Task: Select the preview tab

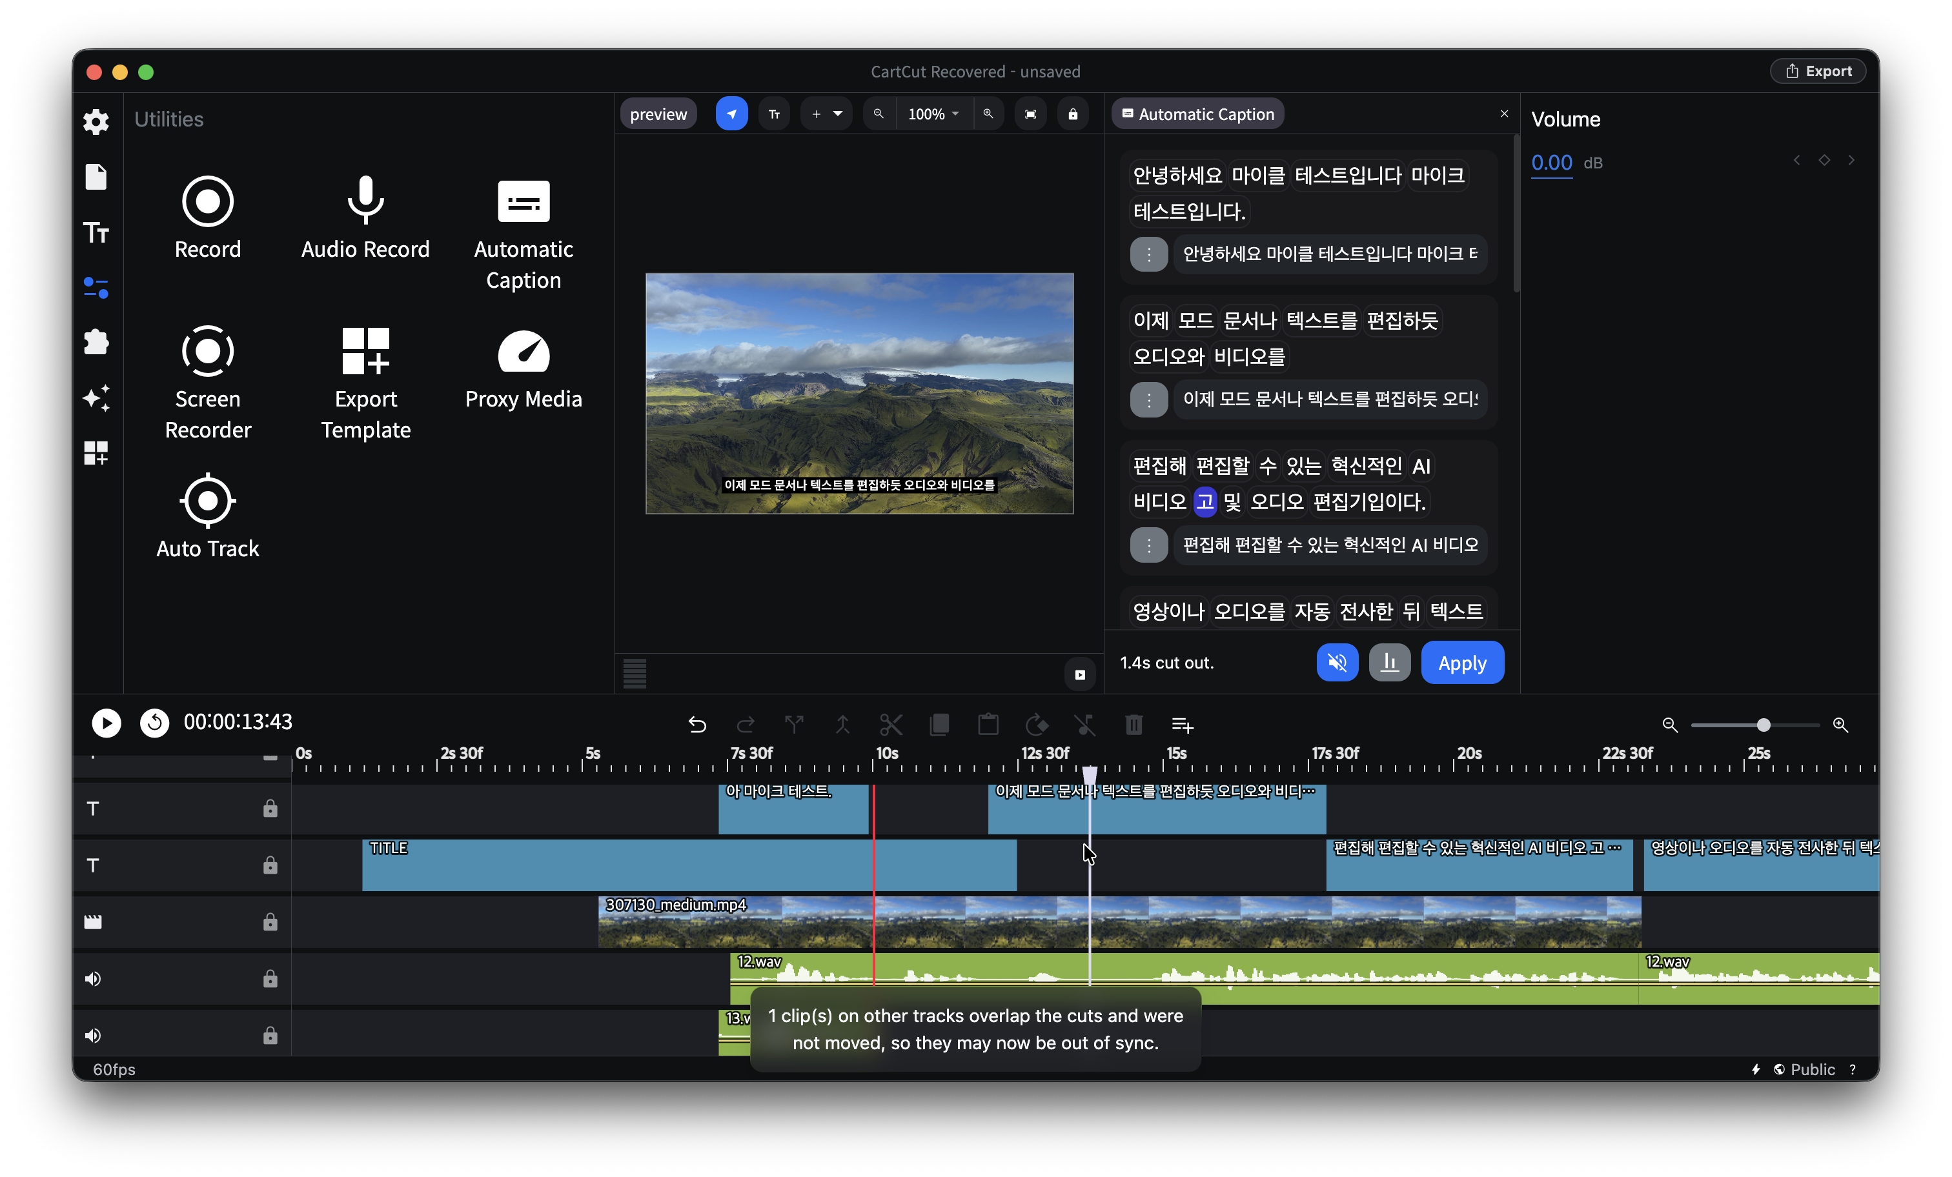Action: [658, 114]
